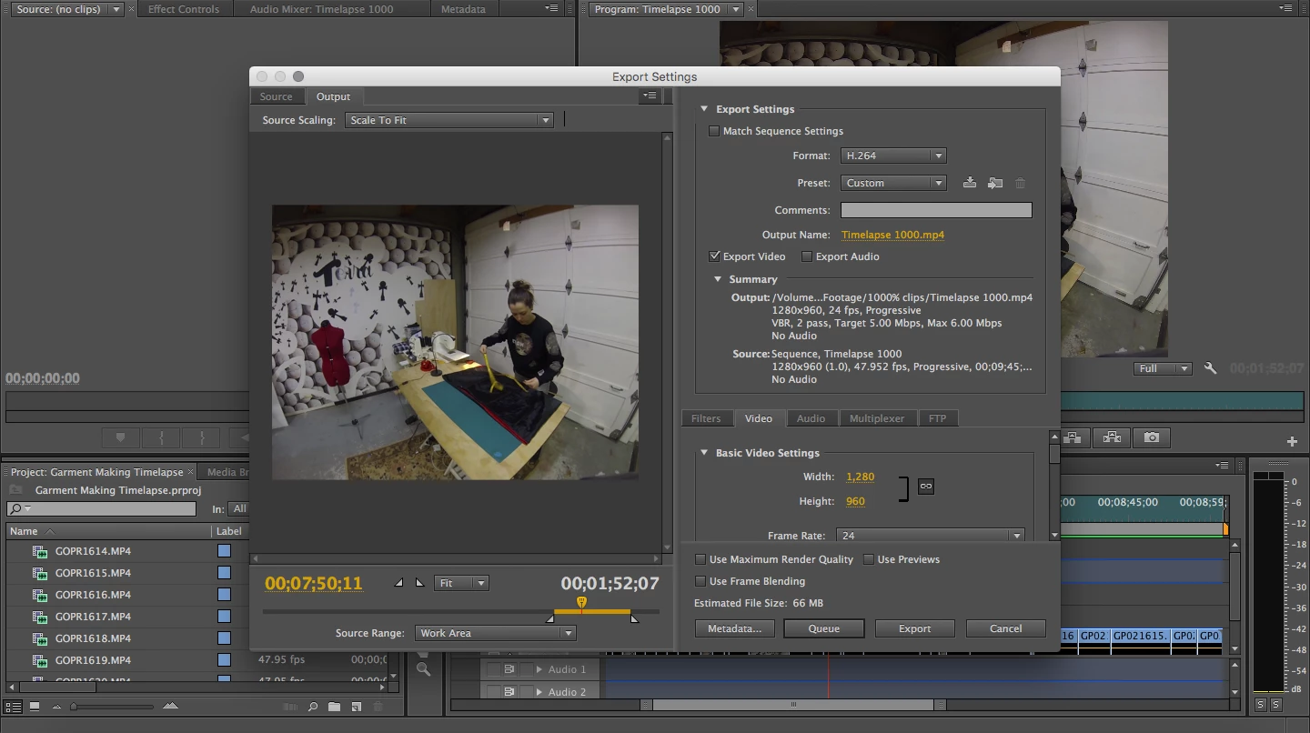Viewport: 1310px width, 733px height.
Task: Switch Project panel to list view
Action: [x=14, y=707]
